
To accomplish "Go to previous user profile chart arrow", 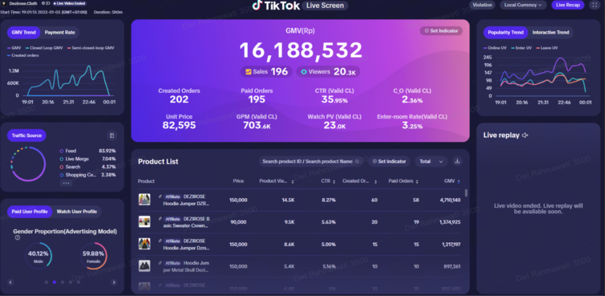I will point(10,282).
